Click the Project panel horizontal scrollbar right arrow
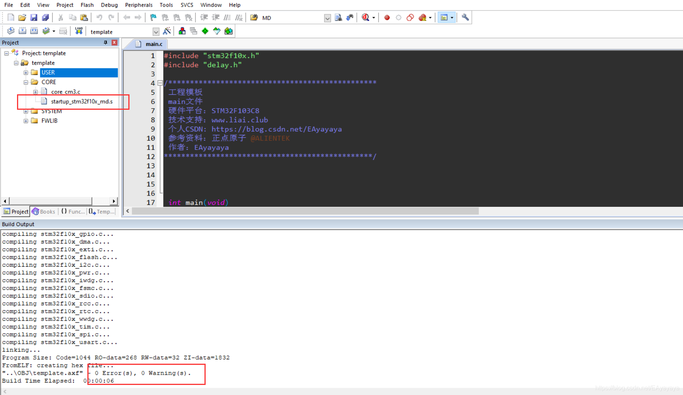Screen dimensions: 683x395 click(114, 201)
